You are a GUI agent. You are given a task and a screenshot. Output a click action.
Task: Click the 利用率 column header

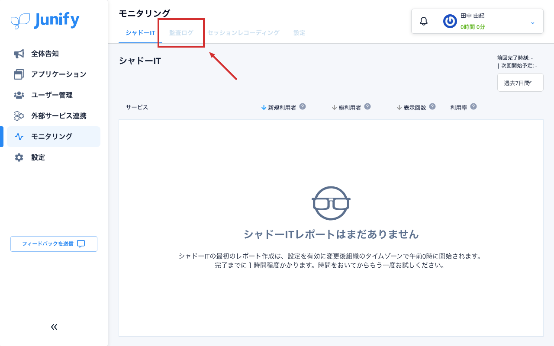[x=459, y=108]
